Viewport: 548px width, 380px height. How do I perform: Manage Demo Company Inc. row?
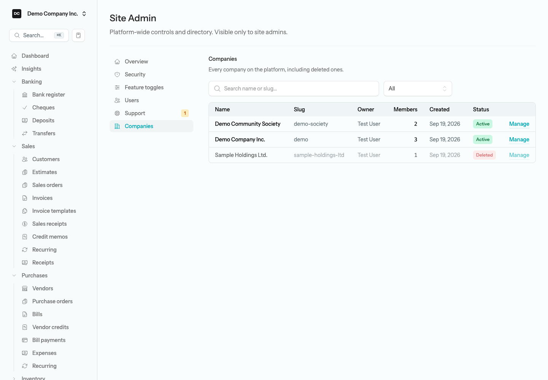pos(519,139)
